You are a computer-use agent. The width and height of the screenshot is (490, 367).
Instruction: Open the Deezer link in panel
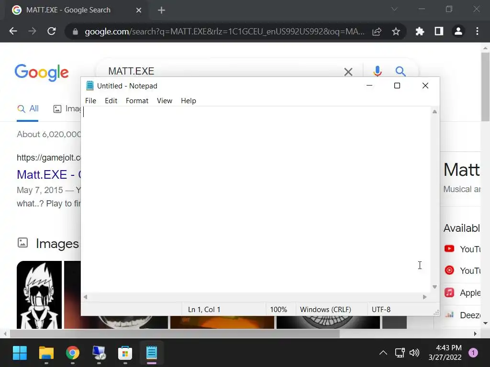tap(462, 315)
